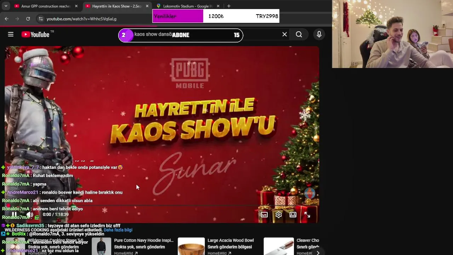Close the Amur GPP construction tab
Screen dimensions: 453x255
tap(76, 6)
